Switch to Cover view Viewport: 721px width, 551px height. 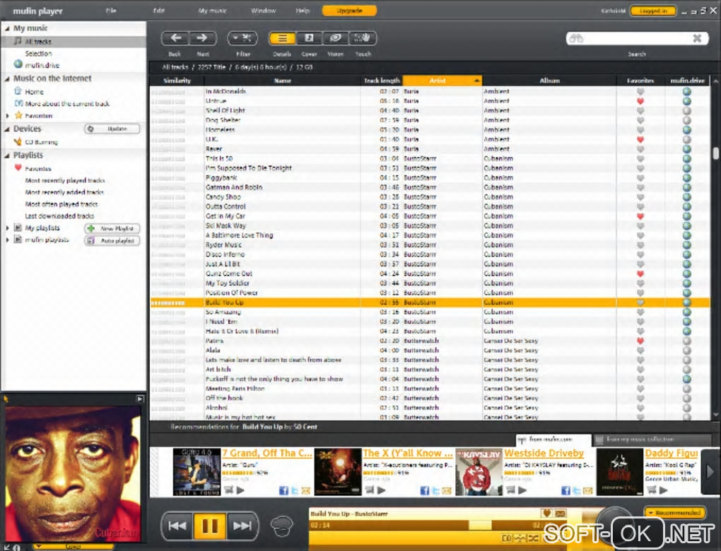(309, 38)
